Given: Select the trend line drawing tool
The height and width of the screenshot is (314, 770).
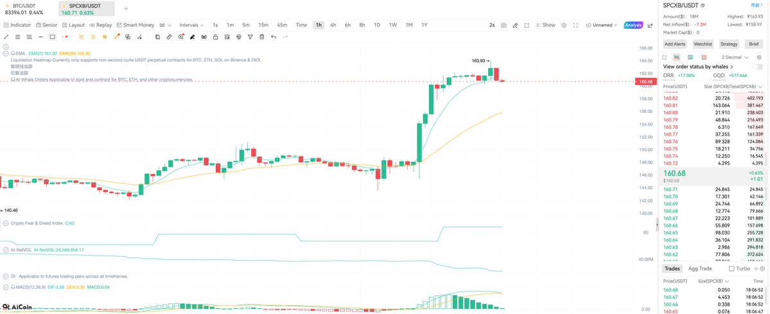Looking at the screenshot, I should point(6,37).
